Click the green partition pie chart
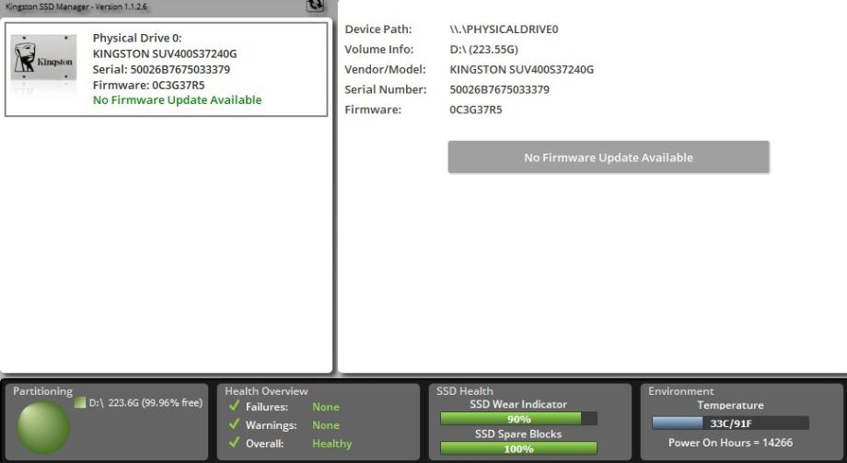 click(x=42, y=427)
